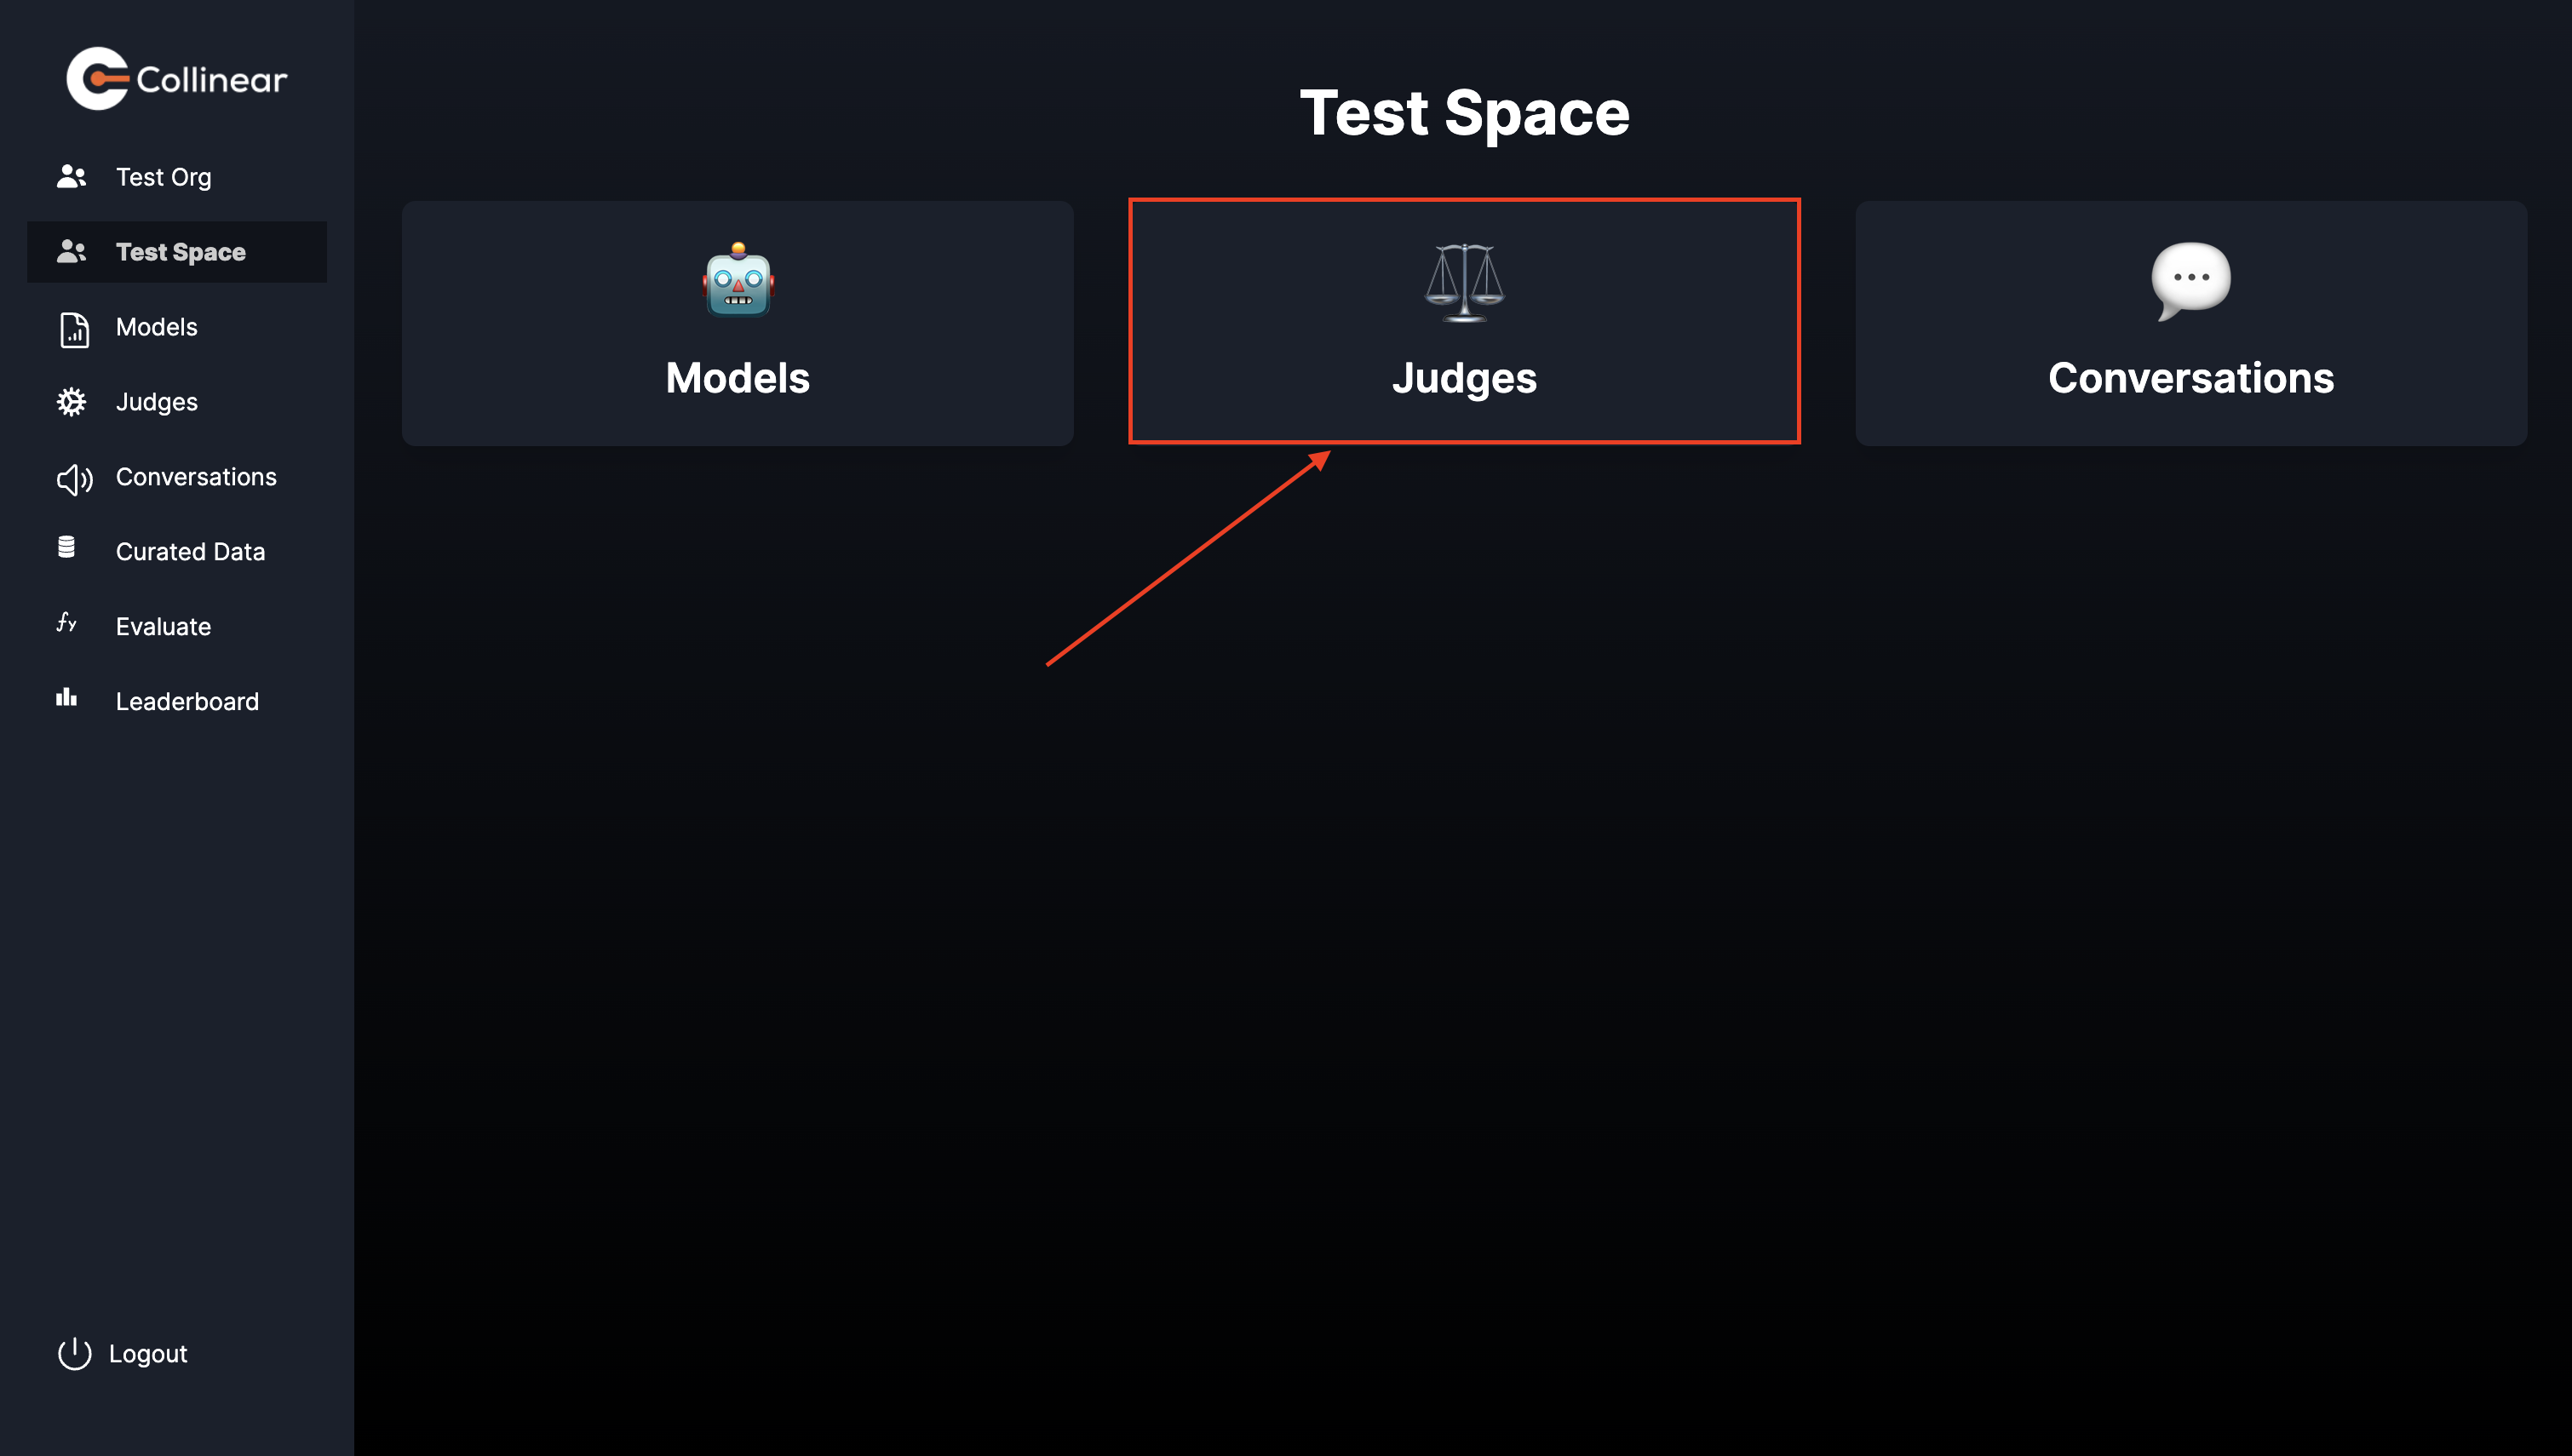Screen dimensions: 2572x1456
Task: Click the robot icon on Models card
Action: coord(738,279)
